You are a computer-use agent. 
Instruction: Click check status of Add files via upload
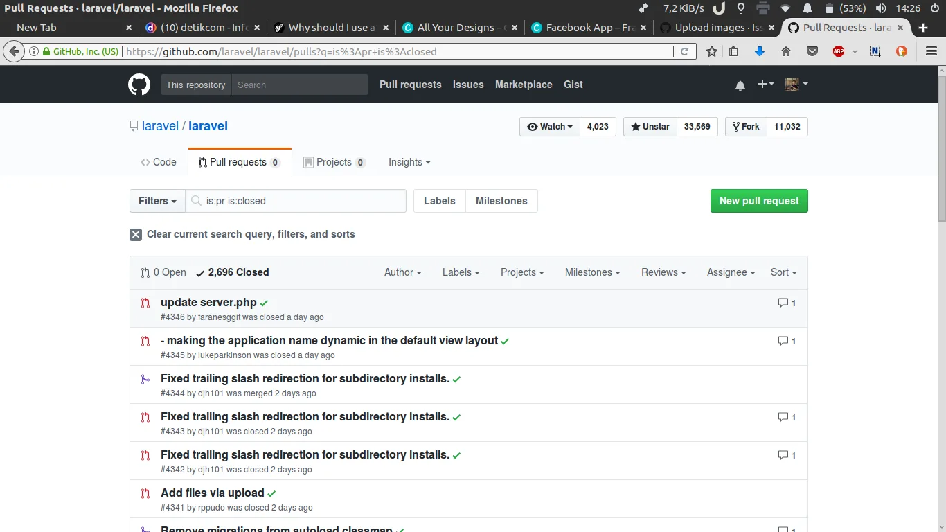click(x=271, y=494)
